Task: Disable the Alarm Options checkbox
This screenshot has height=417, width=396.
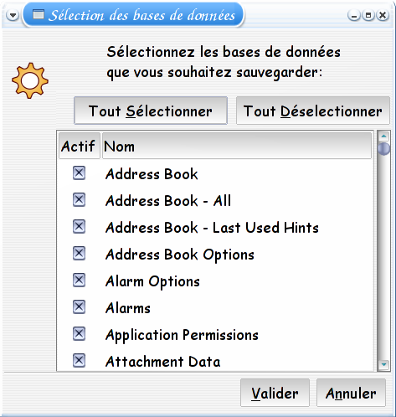Action: pos(79,281)
